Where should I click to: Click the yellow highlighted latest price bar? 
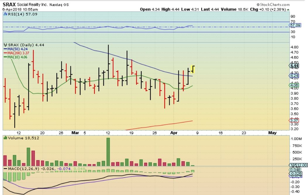(x=193, y=69)
